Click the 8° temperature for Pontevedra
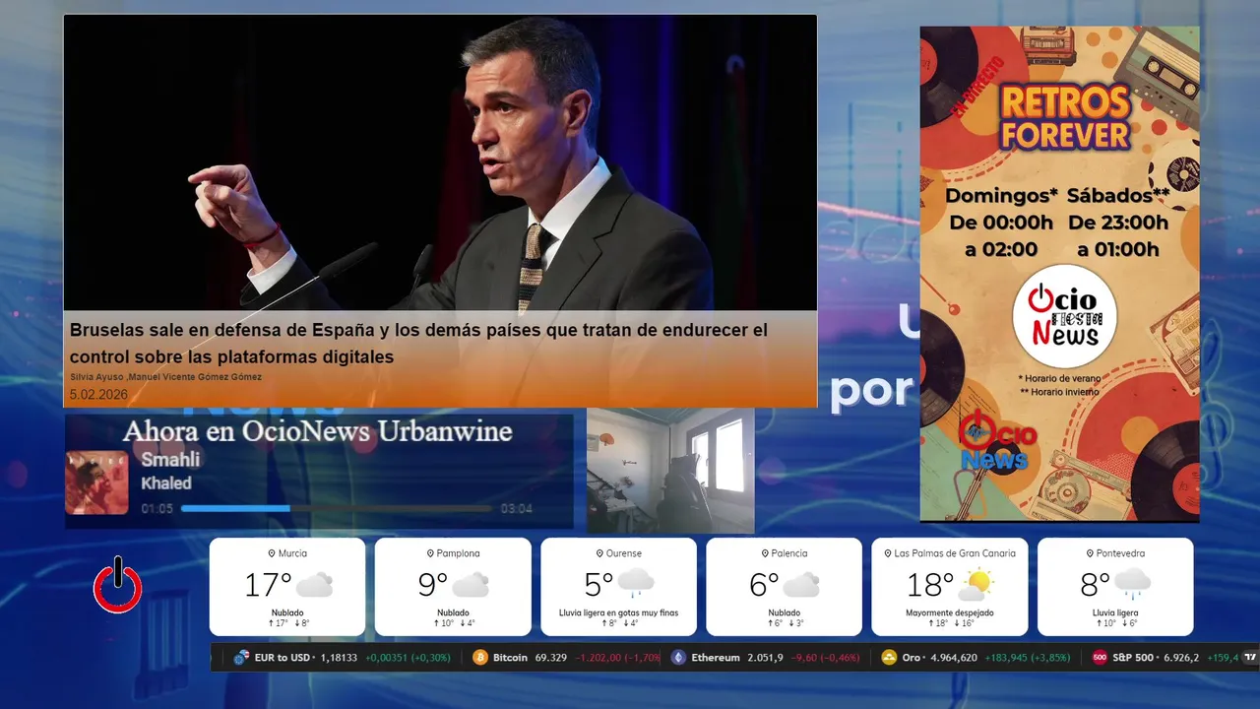Viewport: 1260px width, 709px height. [1095, 585]
